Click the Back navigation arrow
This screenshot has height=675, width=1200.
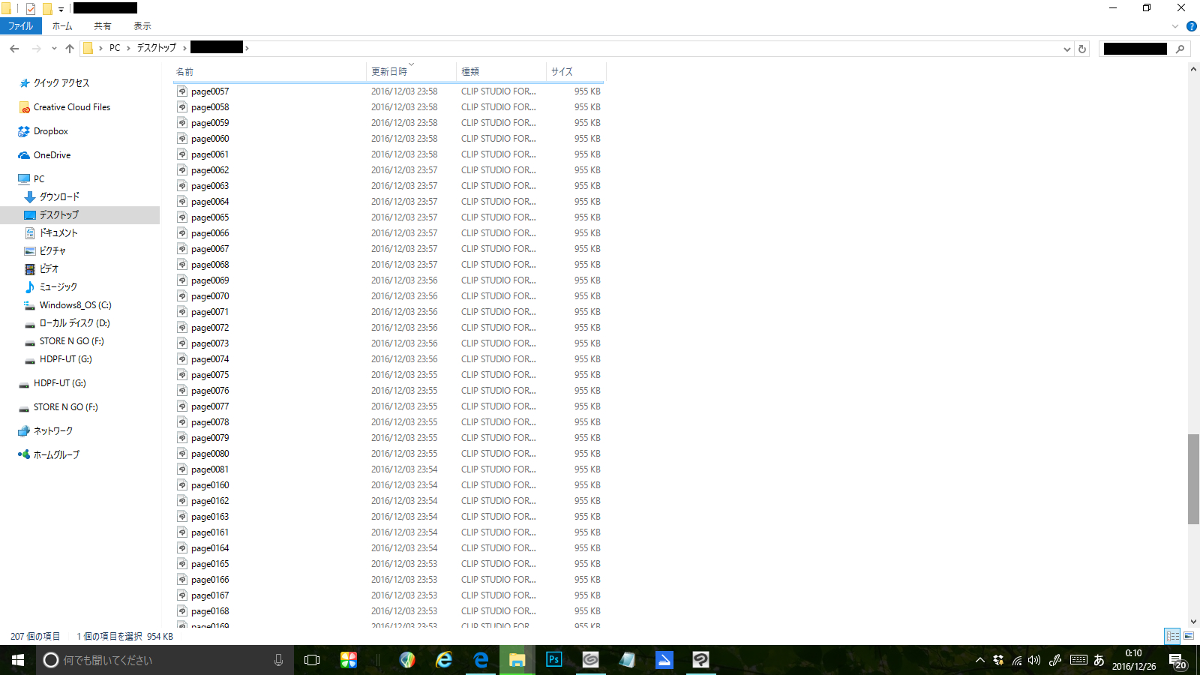pyautogui.click(x=14, y=49)
